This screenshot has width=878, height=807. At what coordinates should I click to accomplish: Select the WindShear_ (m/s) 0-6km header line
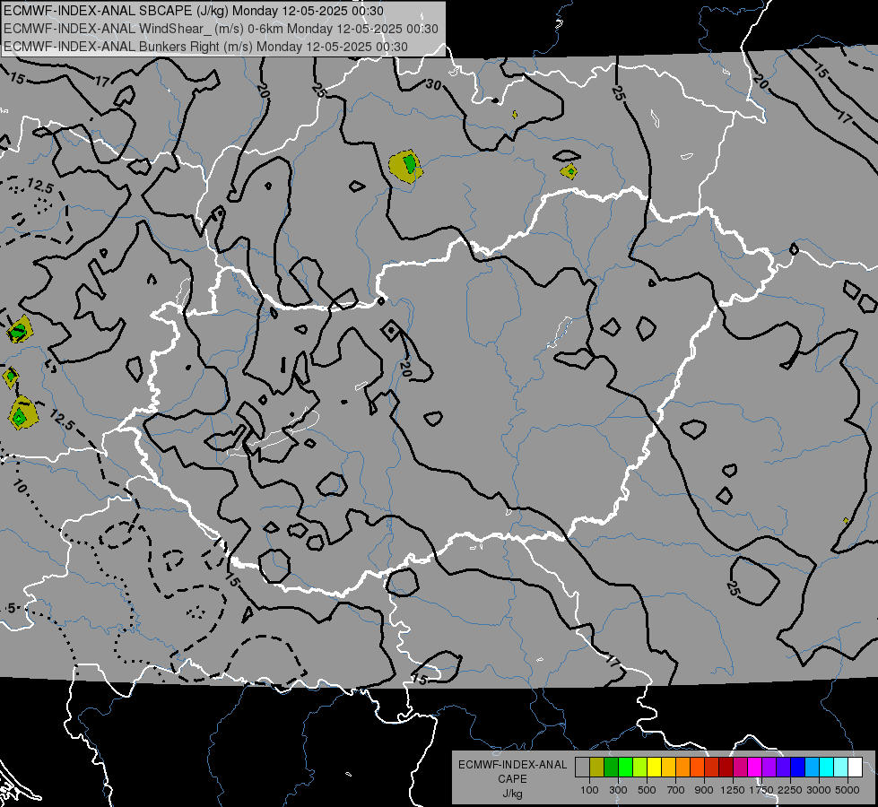pos(222,29)
